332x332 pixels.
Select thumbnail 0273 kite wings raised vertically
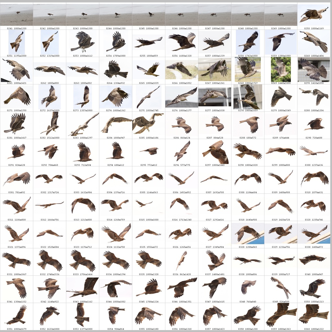coord(83,97)
